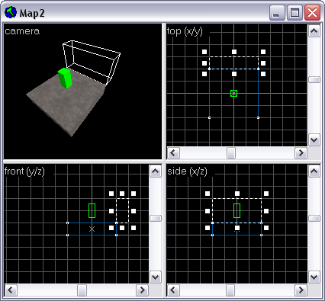Select the green entity in top view
Viewport: 325px width, 301px height.
(233, 93)
